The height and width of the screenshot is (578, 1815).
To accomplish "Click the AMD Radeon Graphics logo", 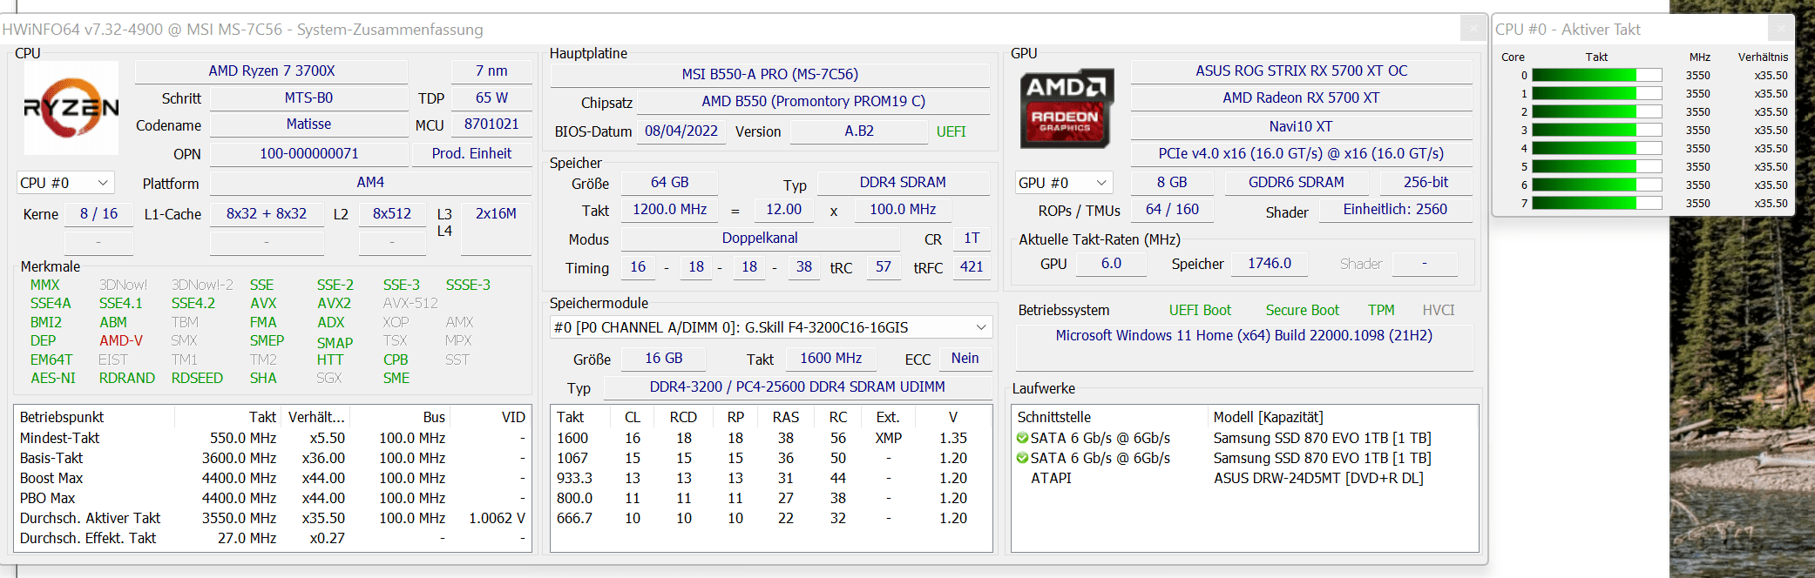I will [1067, 108].
